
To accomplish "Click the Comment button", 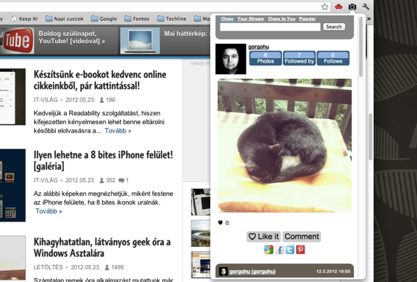I will click(x=302, y=237).
